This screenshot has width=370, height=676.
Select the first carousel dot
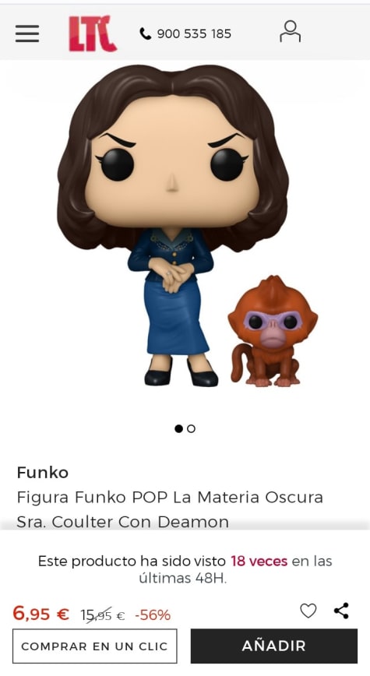(x=178, y=428)
